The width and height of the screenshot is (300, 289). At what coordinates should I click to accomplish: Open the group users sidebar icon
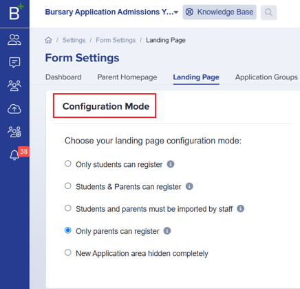click(14, 86)
